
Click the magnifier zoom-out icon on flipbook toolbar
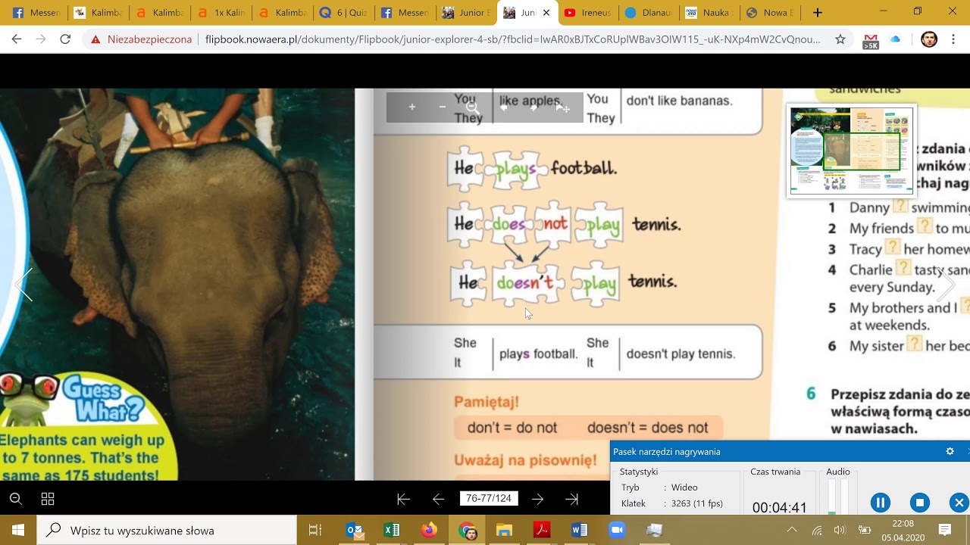(x=473, y=107)
